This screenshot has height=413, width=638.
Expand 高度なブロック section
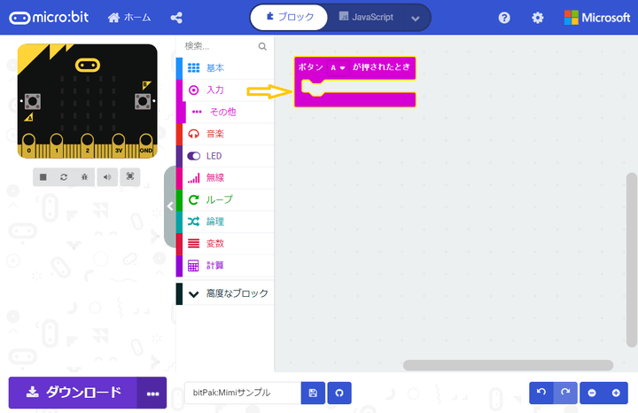pyautogui.click(x=225, y=293)
